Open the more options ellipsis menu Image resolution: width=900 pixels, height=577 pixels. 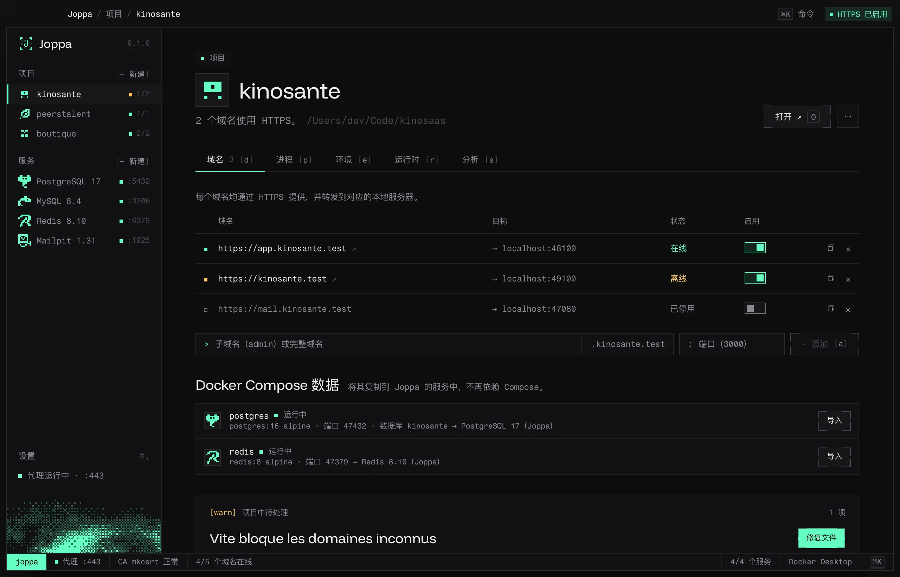click(x=848, y=117)
